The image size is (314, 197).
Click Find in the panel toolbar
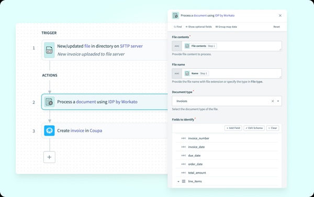click(x=177, y=27)
